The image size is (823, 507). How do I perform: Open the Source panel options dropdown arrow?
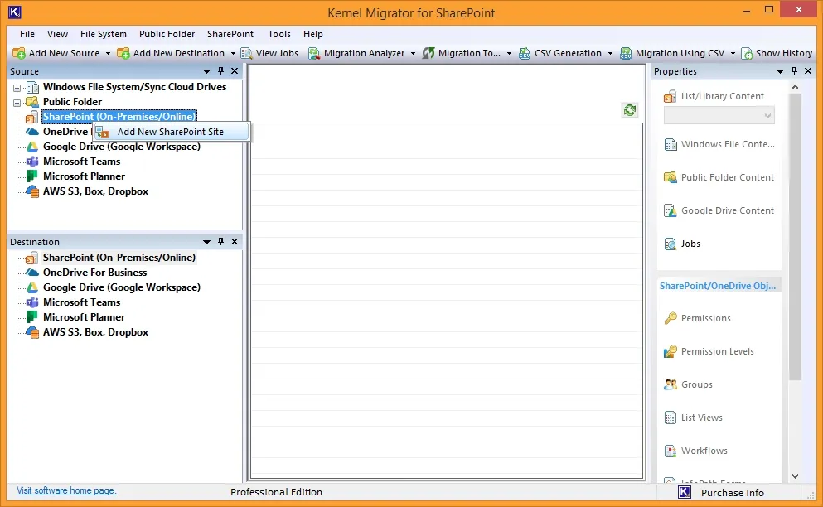pos(207,71)
